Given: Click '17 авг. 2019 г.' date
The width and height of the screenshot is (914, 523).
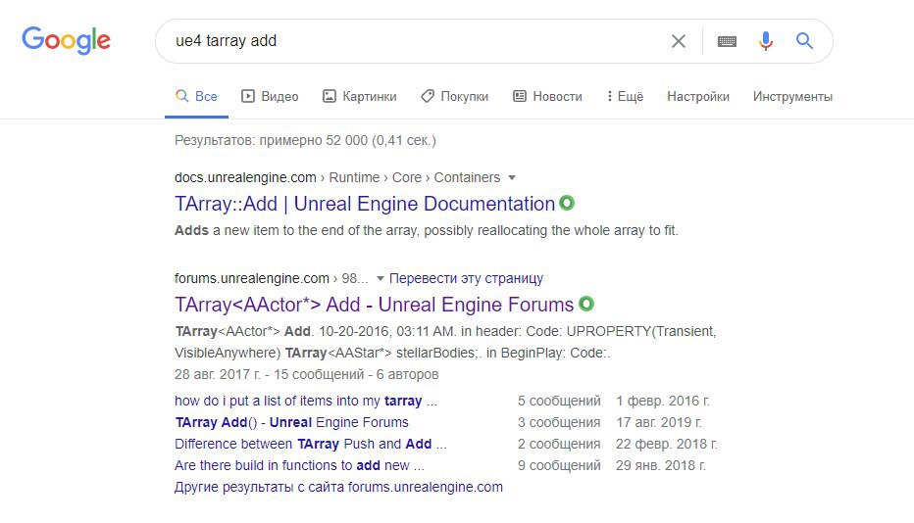Looking at the screenshot, I should 659,422.
